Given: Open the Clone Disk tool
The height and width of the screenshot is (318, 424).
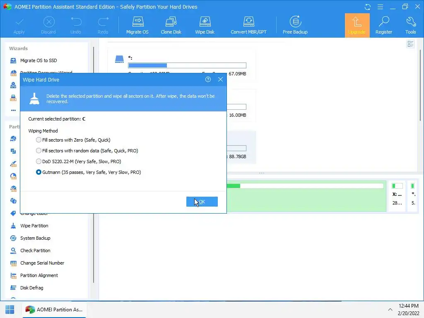Looking at the screenshot, I should pos(171,26).
